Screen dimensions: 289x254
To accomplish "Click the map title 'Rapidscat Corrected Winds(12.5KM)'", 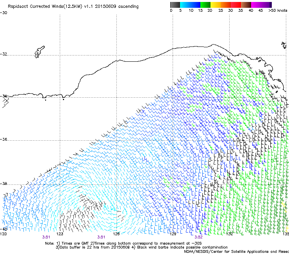I will point(45,7).
